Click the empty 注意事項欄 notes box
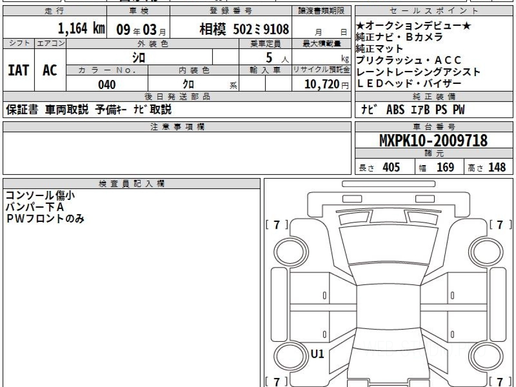The image size is (516, 387). (x=176, y=153)
